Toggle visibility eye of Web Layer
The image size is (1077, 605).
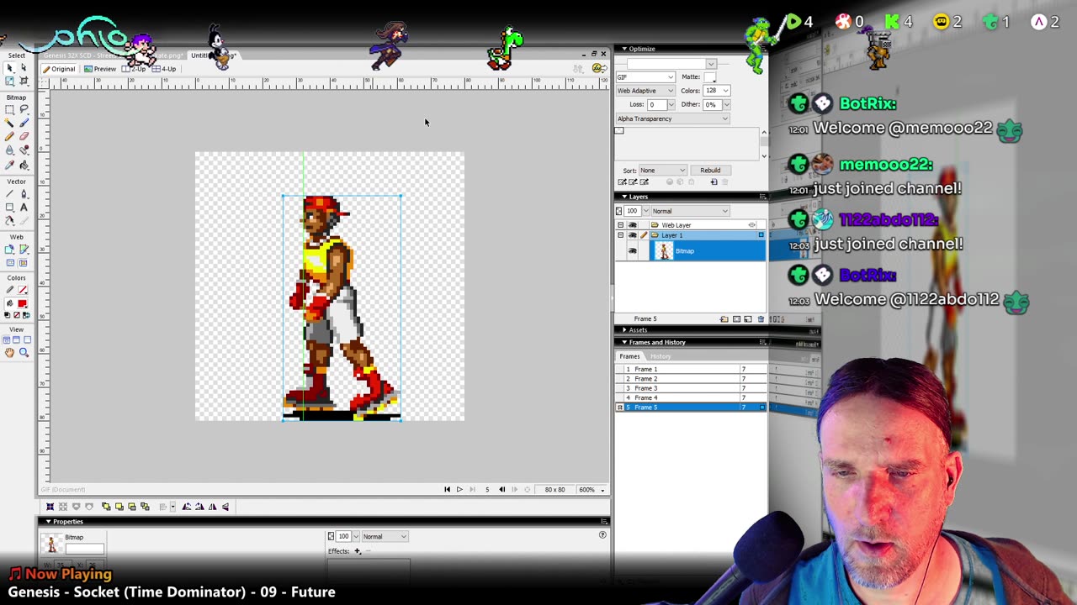(x=632, y=225)
